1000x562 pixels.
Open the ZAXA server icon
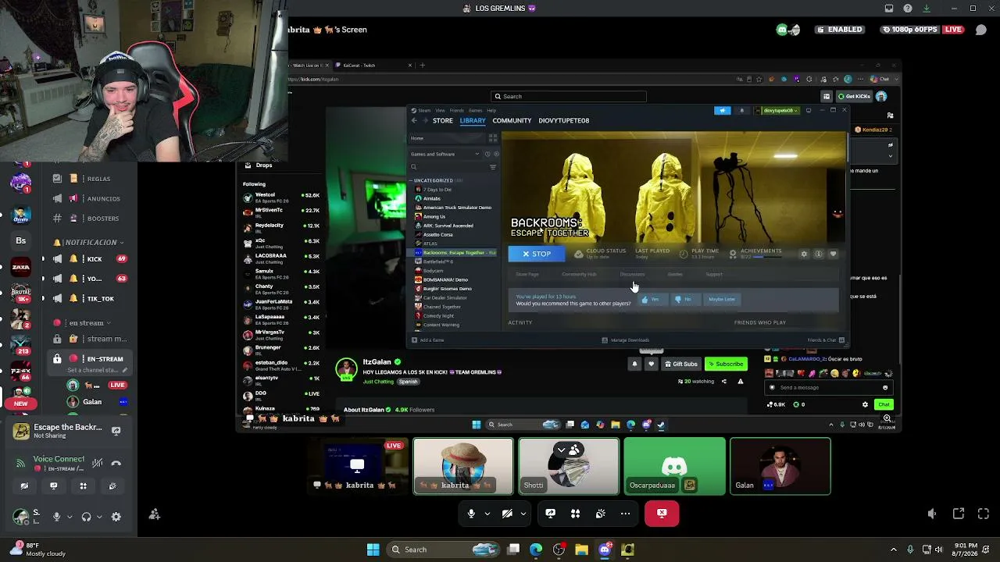pos(21,267)
